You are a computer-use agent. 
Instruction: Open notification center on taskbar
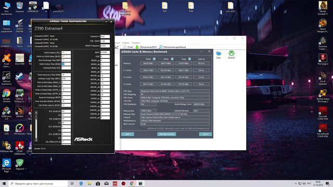coord(328,183)
